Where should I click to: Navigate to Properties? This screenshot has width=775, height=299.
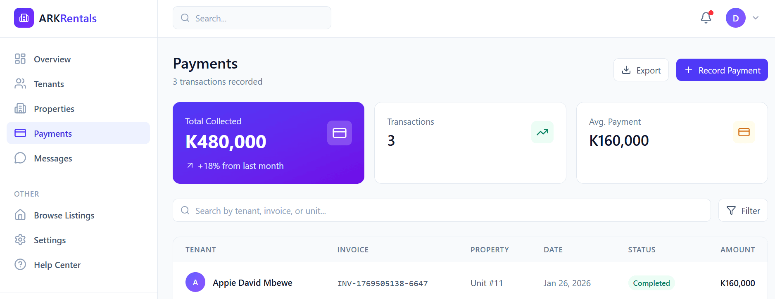[x=54, y=109]
